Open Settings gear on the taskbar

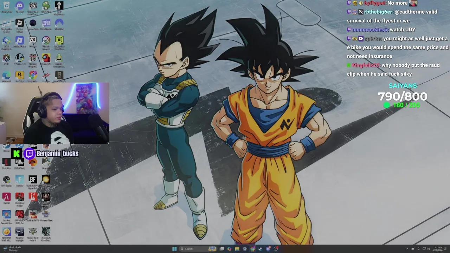[x=245, y=249]
